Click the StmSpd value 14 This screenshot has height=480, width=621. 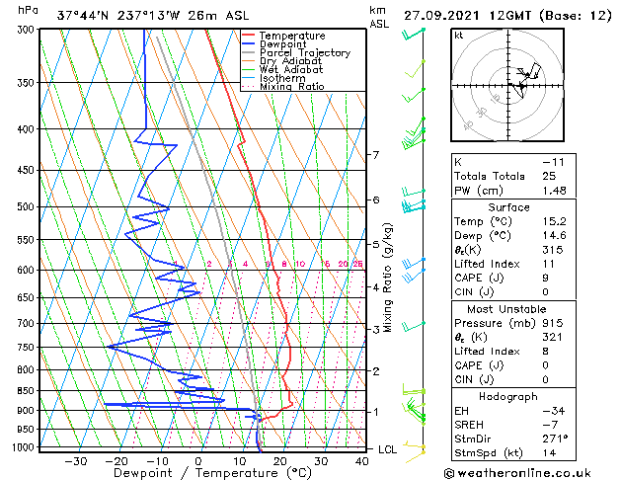[x=549, y=453]
